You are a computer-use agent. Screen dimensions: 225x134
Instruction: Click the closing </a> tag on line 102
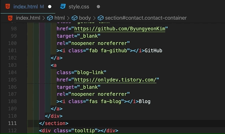point(57,58)
